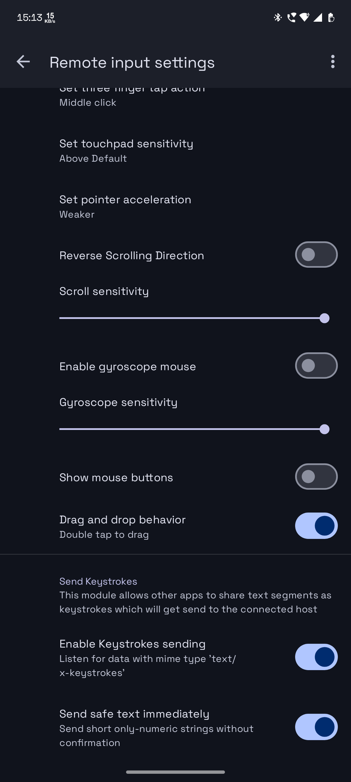Open Set pointer acceleration options
This screenshot has width=351, height=782.
click(125, 206)
